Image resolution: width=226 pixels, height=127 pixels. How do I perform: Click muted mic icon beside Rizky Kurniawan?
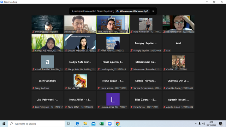pyautogui.click(x=131, y=32)
